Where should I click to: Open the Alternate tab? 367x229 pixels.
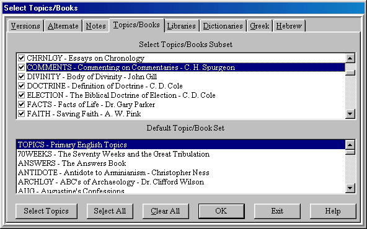tap(63, 26)
